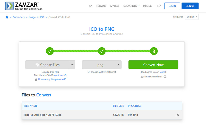Open the png format dropdown
206x125 pixels.
pos(102,65)
